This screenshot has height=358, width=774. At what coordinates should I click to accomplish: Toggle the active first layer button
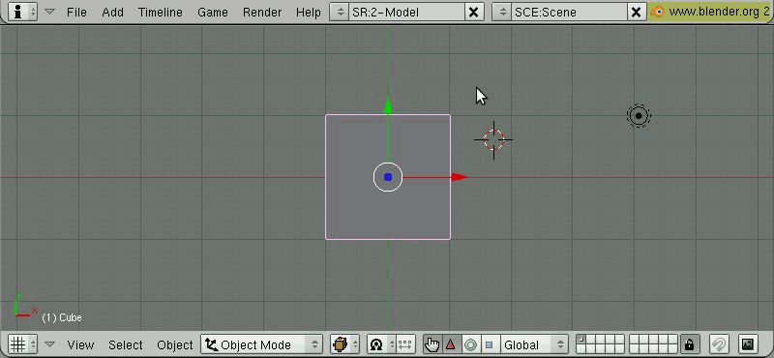(x=581, y=340)
